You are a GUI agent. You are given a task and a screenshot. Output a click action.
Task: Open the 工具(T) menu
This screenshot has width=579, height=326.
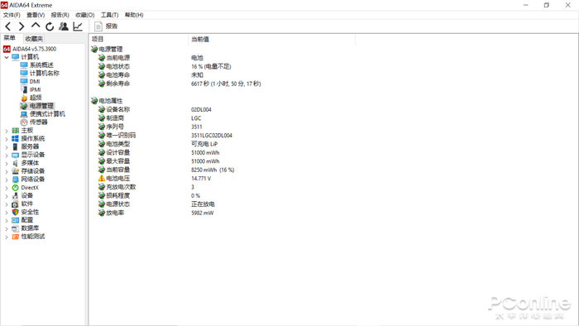(110, 15)
